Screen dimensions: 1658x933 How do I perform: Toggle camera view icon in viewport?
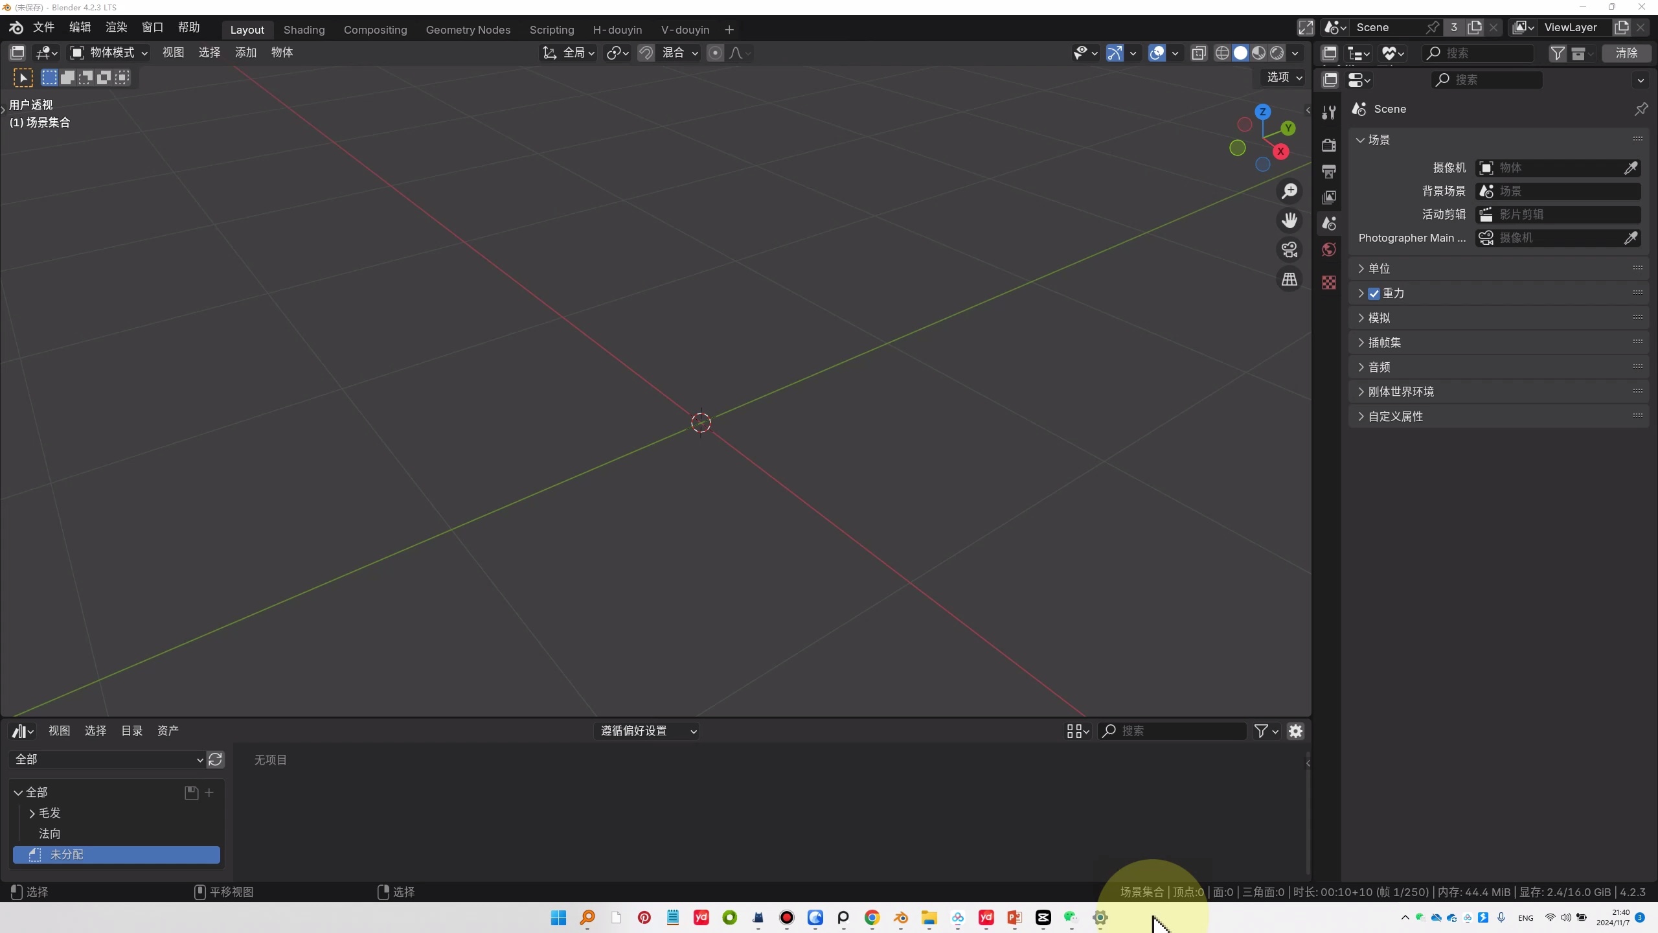click(x=1289, y=250)
